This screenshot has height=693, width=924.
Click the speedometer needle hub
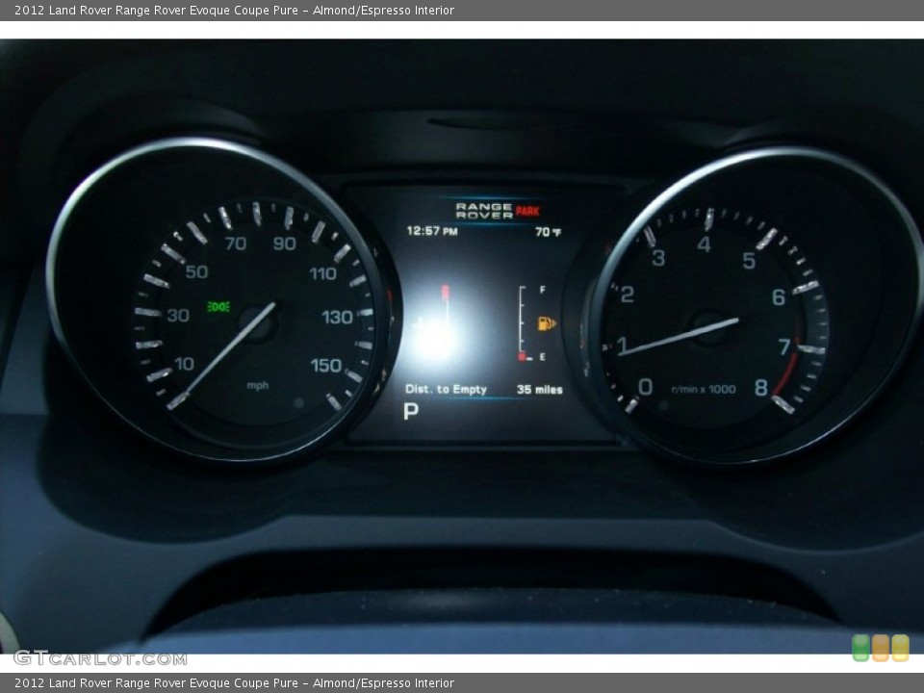tap(258, 323)
